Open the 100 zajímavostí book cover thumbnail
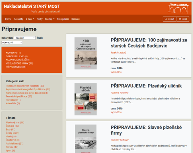Viewport: 193px width, 153px height. point(86,53)
